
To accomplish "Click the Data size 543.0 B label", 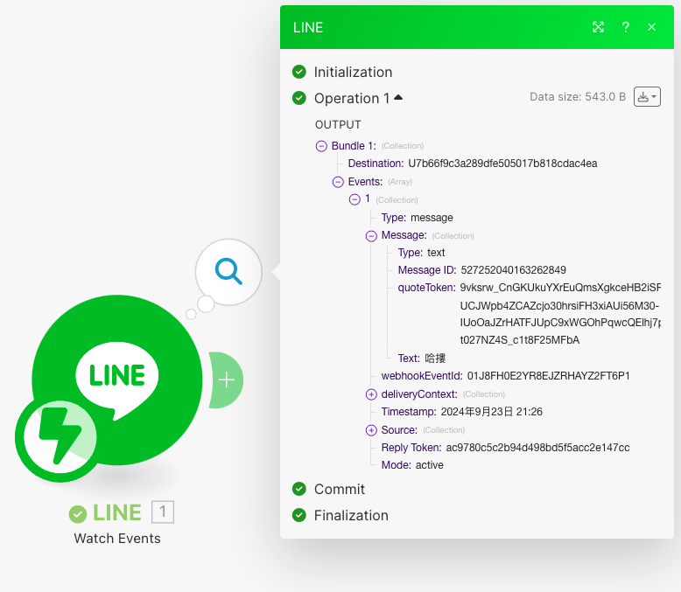I will (x=578, y=97).
